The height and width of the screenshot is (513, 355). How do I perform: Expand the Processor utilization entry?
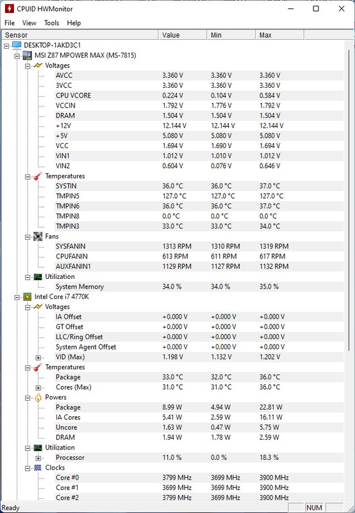coord(38,458)
